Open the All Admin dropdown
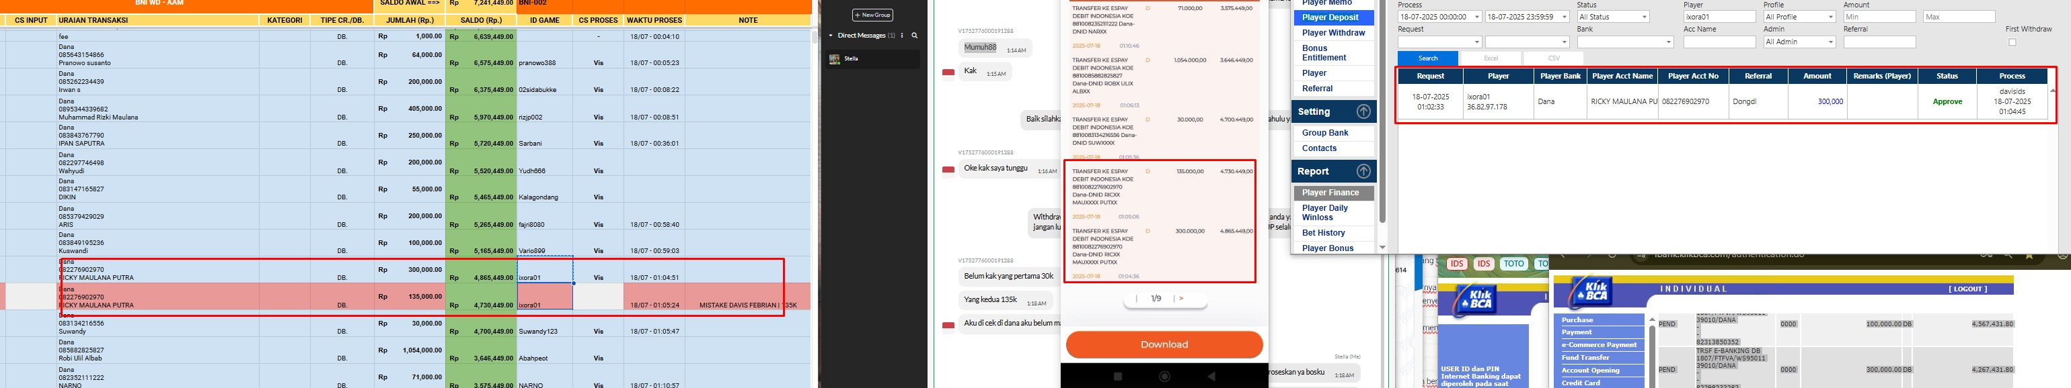Viewport: 2071px width, 388px height. pos(1799,42)
